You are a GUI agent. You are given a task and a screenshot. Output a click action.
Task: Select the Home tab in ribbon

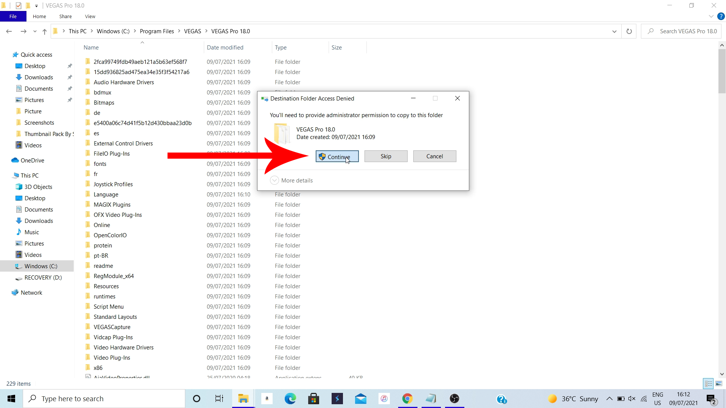point(39,17)
